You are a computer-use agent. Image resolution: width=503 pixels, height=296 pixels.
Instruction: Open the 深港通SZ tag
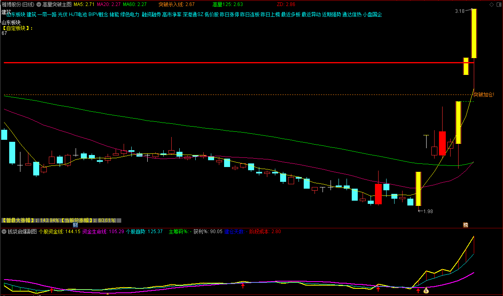(x=193, y=14)
